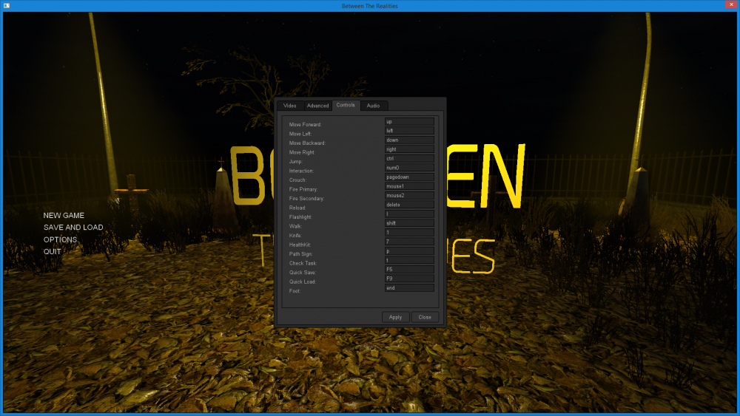Click the 'Fire Primary:' label
Screen dimensions: 740x416
click(x=303, y=189)
